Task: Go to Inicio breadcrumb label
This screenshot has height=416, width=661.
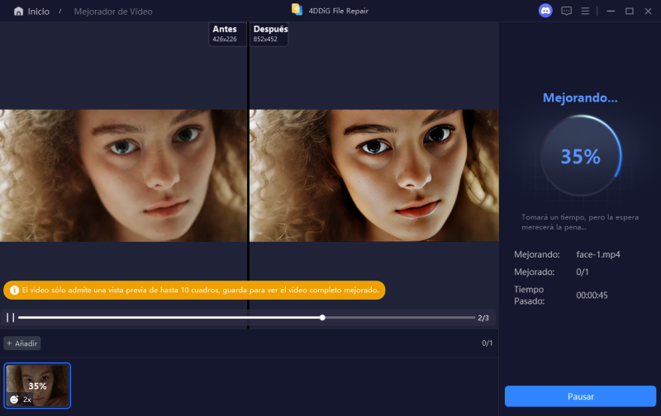Action: [x=38, y=12]
